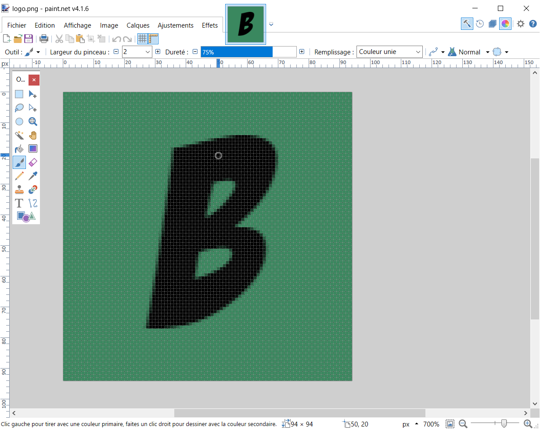540x430 pixels.
Task: Select the Gradient tool
Action: [x=33, y=149]
